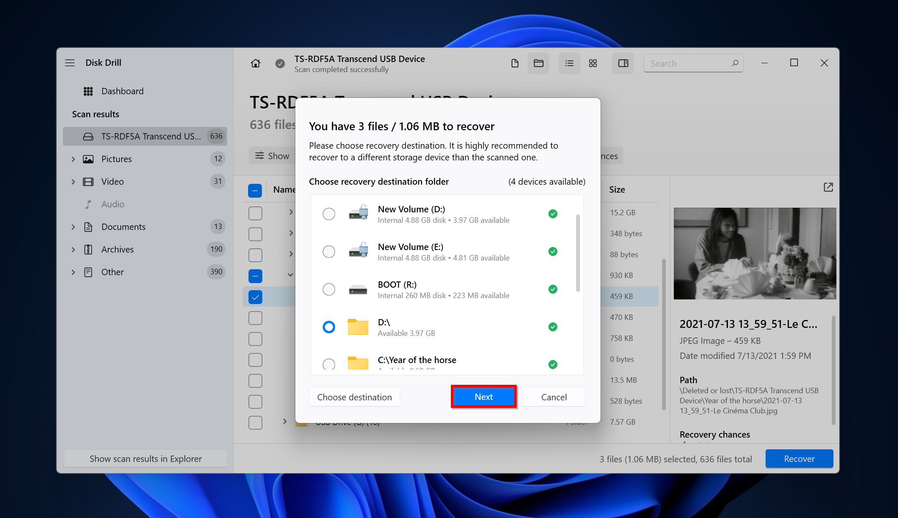The height and width of the screenshot is (518, 898).
Task: Click the Dashboard grid icon
Action: coord(88,91)
